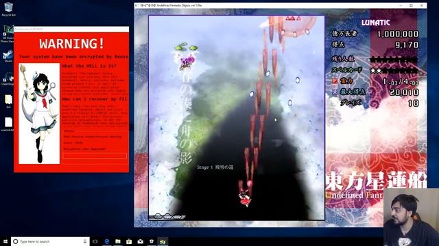Viewport: 439px width, 246px height.
Task: Click the microphone icon in the search box
Action: pos(85,241)
